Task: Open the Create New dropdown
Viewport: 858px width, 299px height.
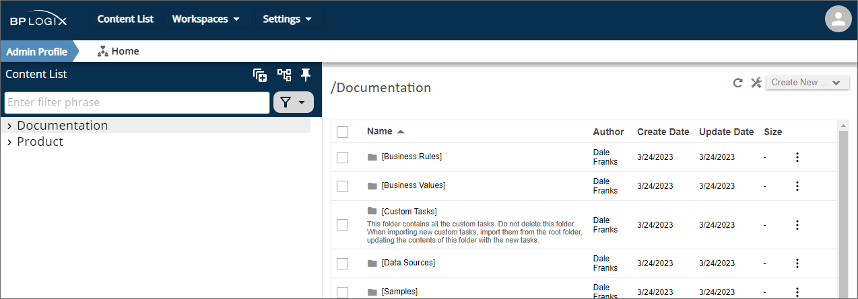Action: [x=807, y=83]
